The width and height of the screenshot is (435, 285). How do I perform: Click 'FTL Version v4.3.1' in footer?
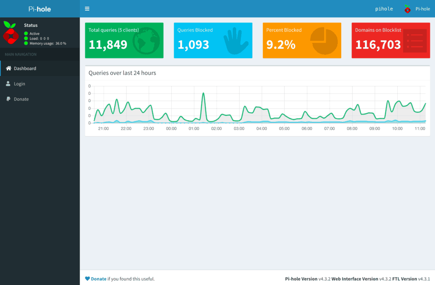point(411,279)
